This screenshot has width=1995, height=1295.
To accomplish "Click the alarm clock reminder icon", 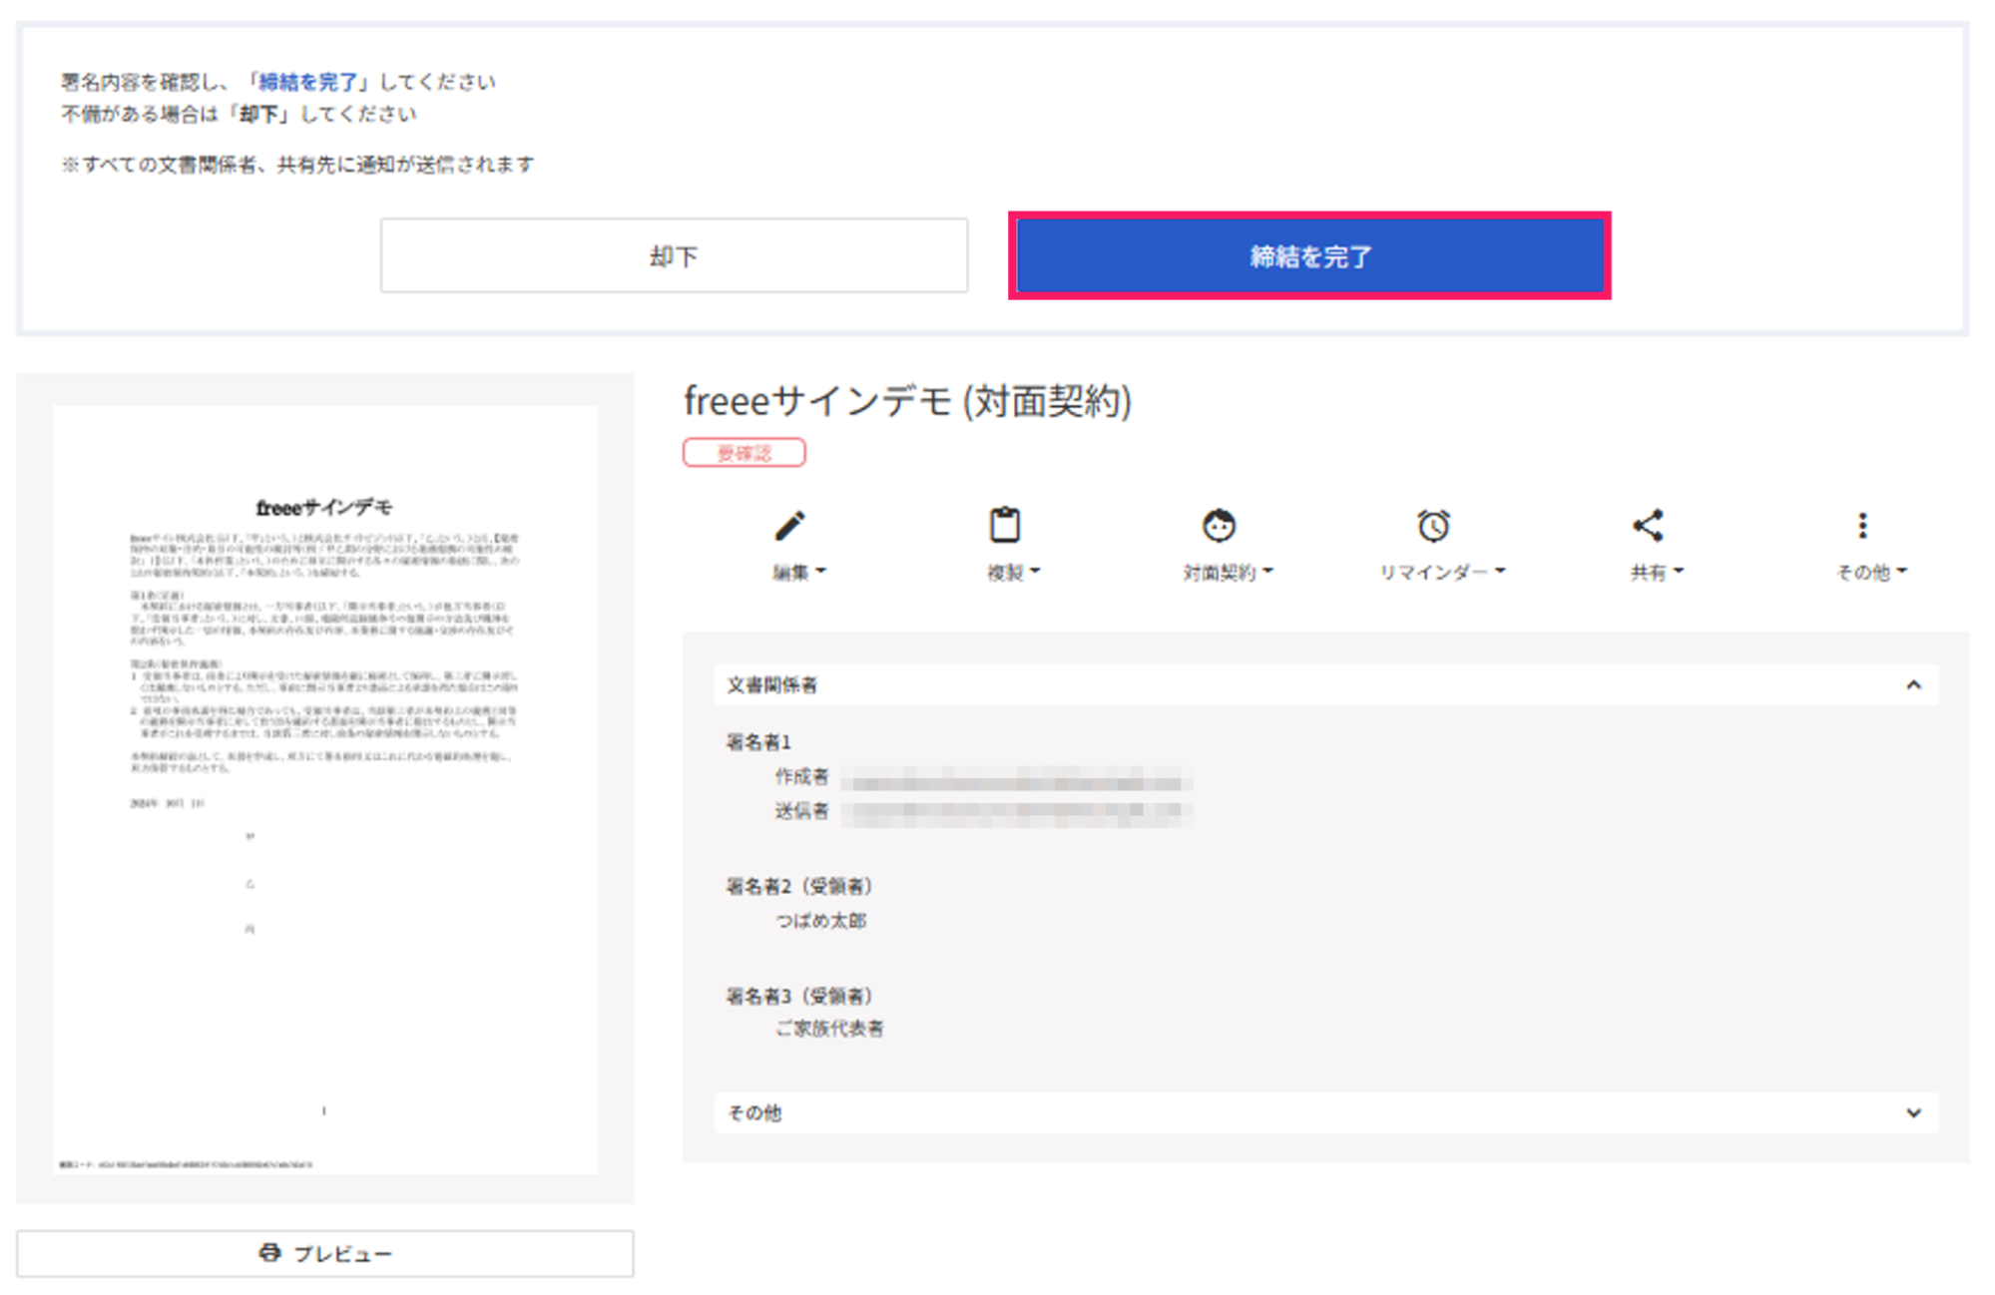I will 1433,526.
